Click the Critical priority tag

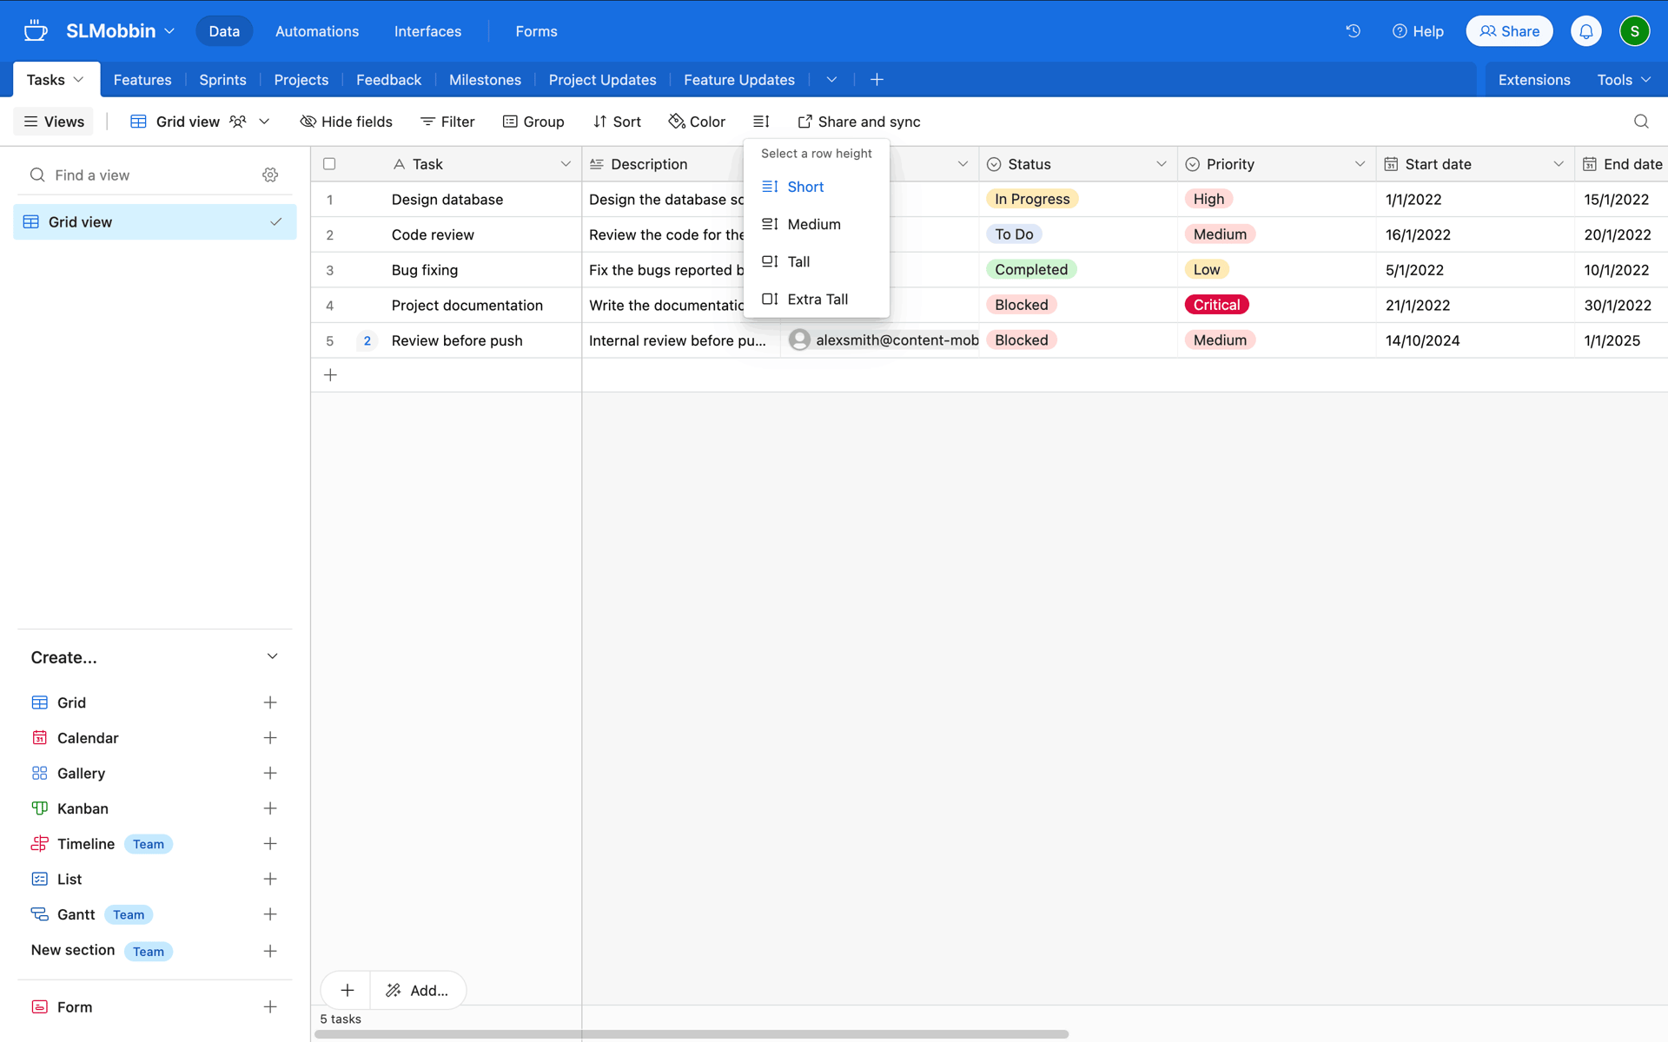tap(1216, 305)
